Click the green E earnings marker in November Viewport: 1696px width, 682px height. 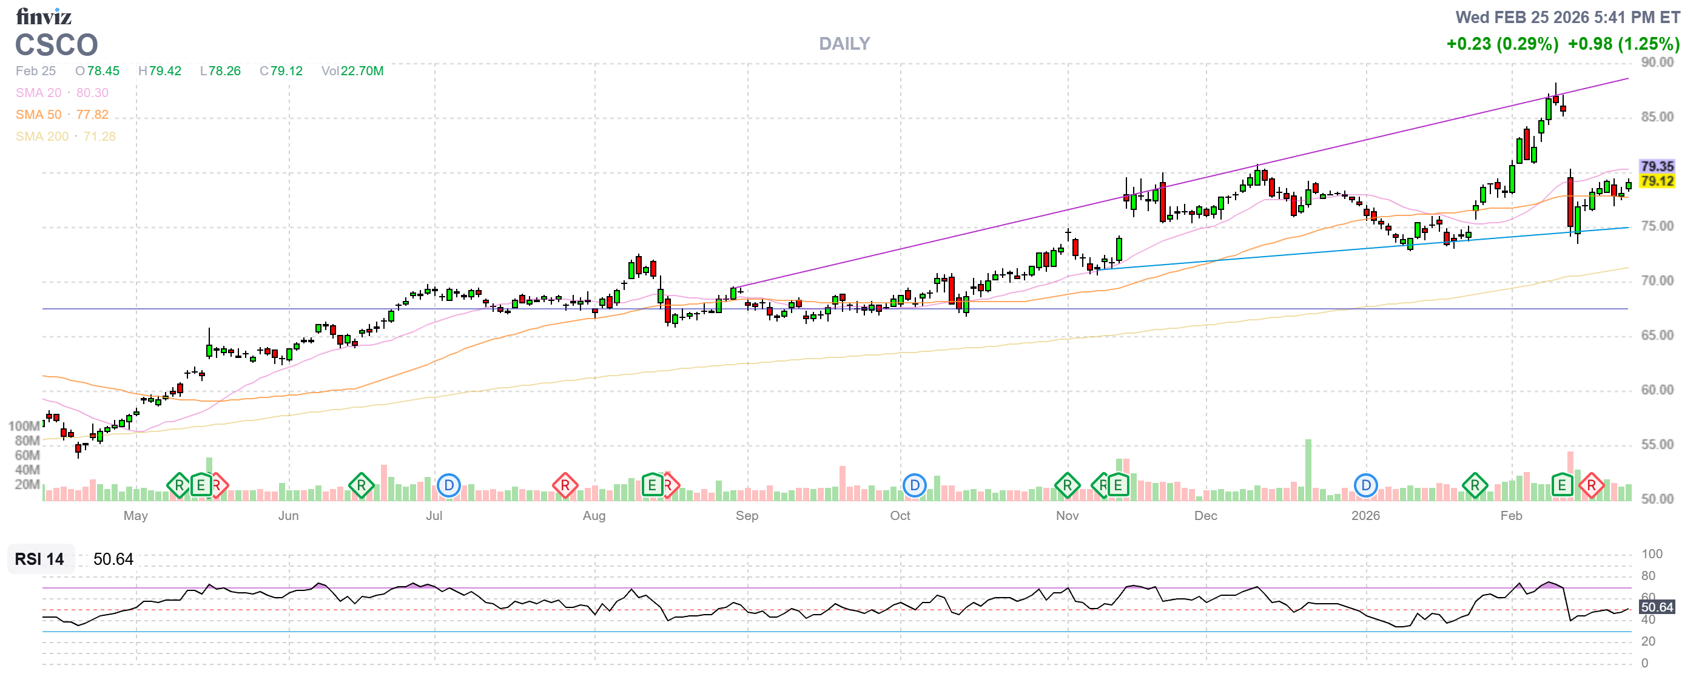(1117, 486)
